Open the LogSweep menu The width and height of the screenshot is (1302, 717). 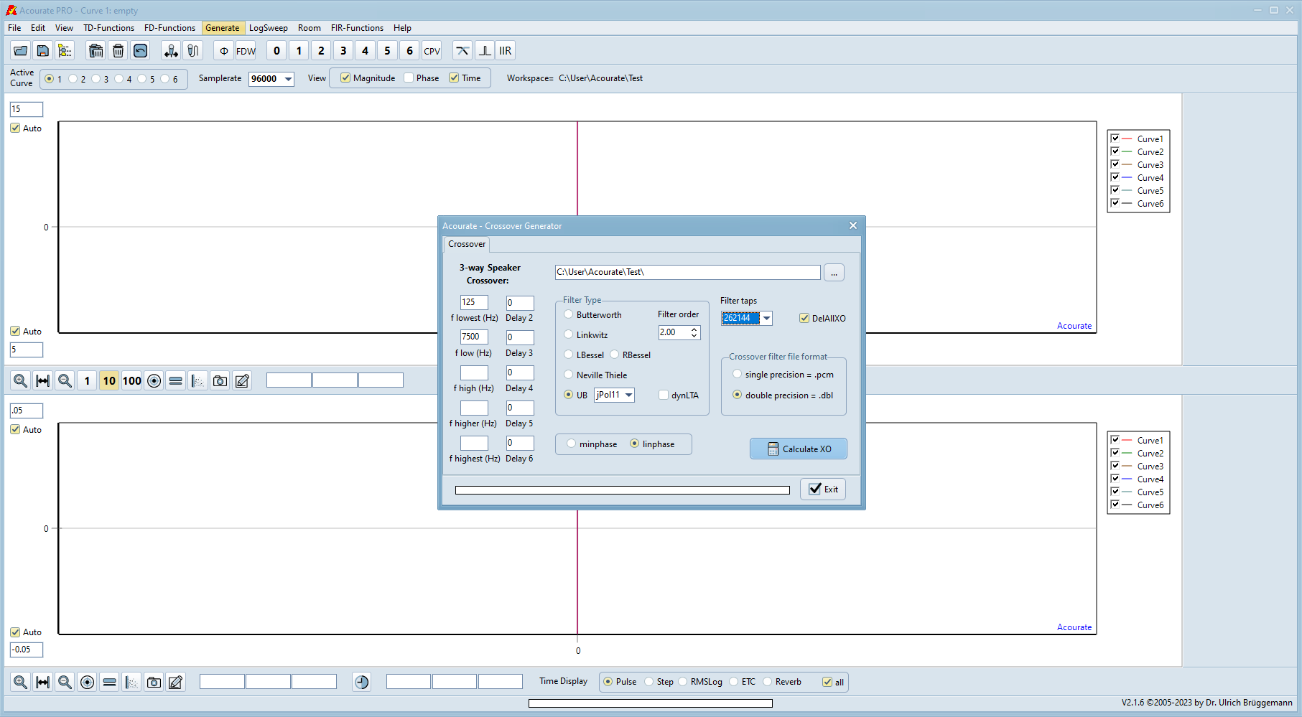coord(268,28)
